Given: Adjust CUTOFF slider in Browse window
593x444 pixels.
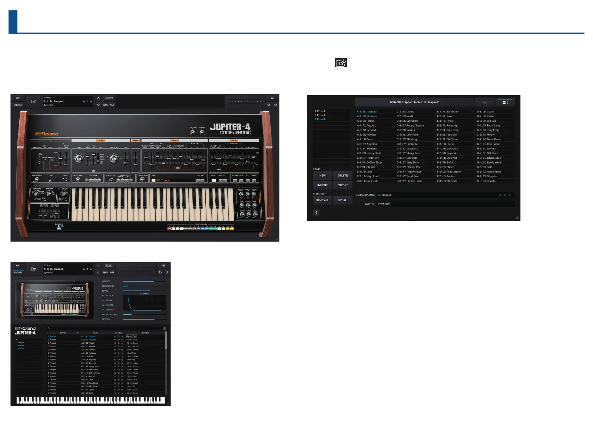Looking at the screenshot, I should coord(145,281).
